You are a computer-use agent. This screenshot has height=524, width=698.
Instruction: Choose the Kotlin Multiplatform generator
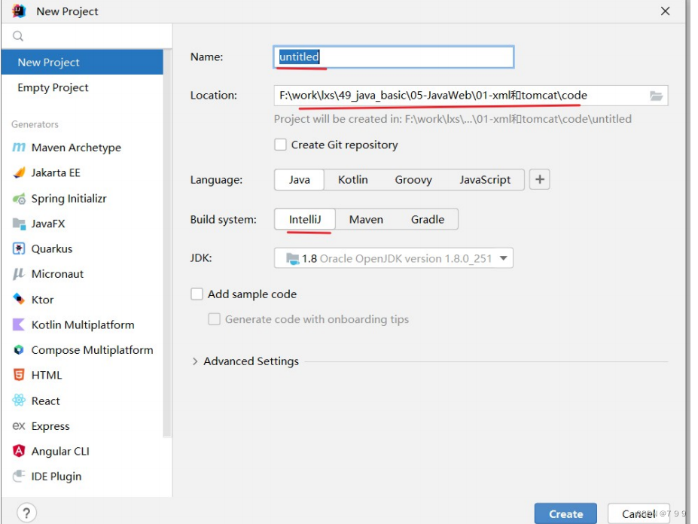[82, 324]
